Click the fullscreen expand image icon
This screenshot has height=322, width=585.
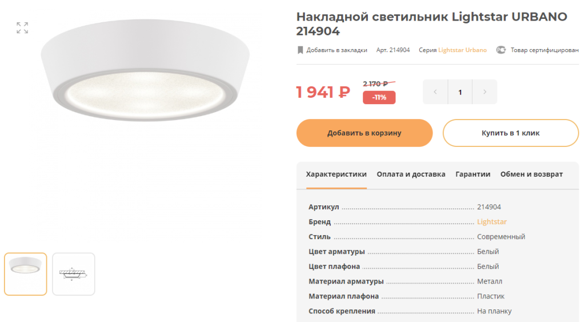click(x=22, y=27)
